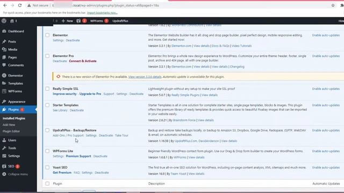Visit site via home icon in admin bar
This screenshot has height=193, width=344.
[x=12, y=21]
